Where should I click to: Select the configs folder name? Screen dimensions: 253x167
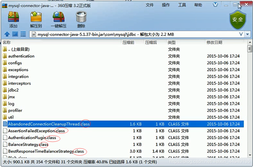tap(15, 63)
